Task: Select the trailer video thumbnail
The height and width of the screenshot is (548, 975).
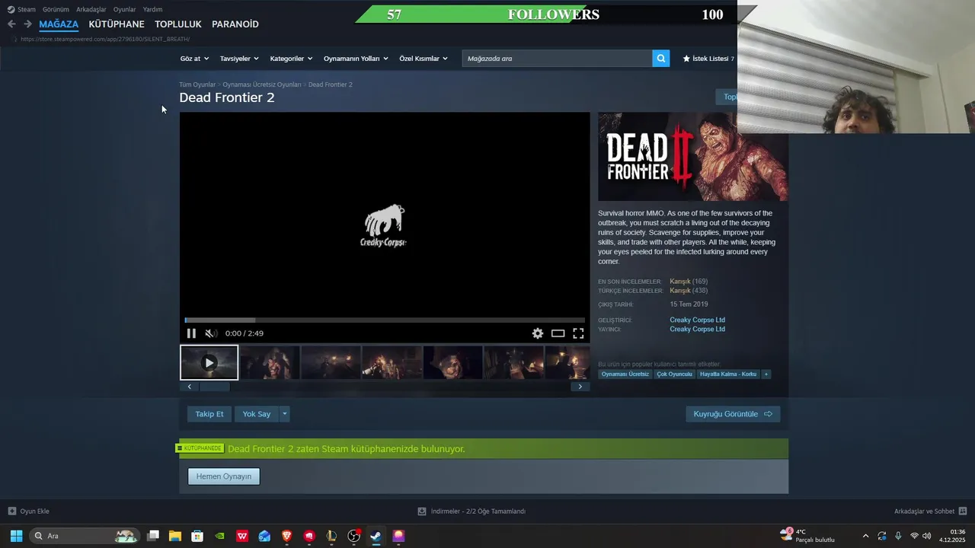Action: click(209, 363)
